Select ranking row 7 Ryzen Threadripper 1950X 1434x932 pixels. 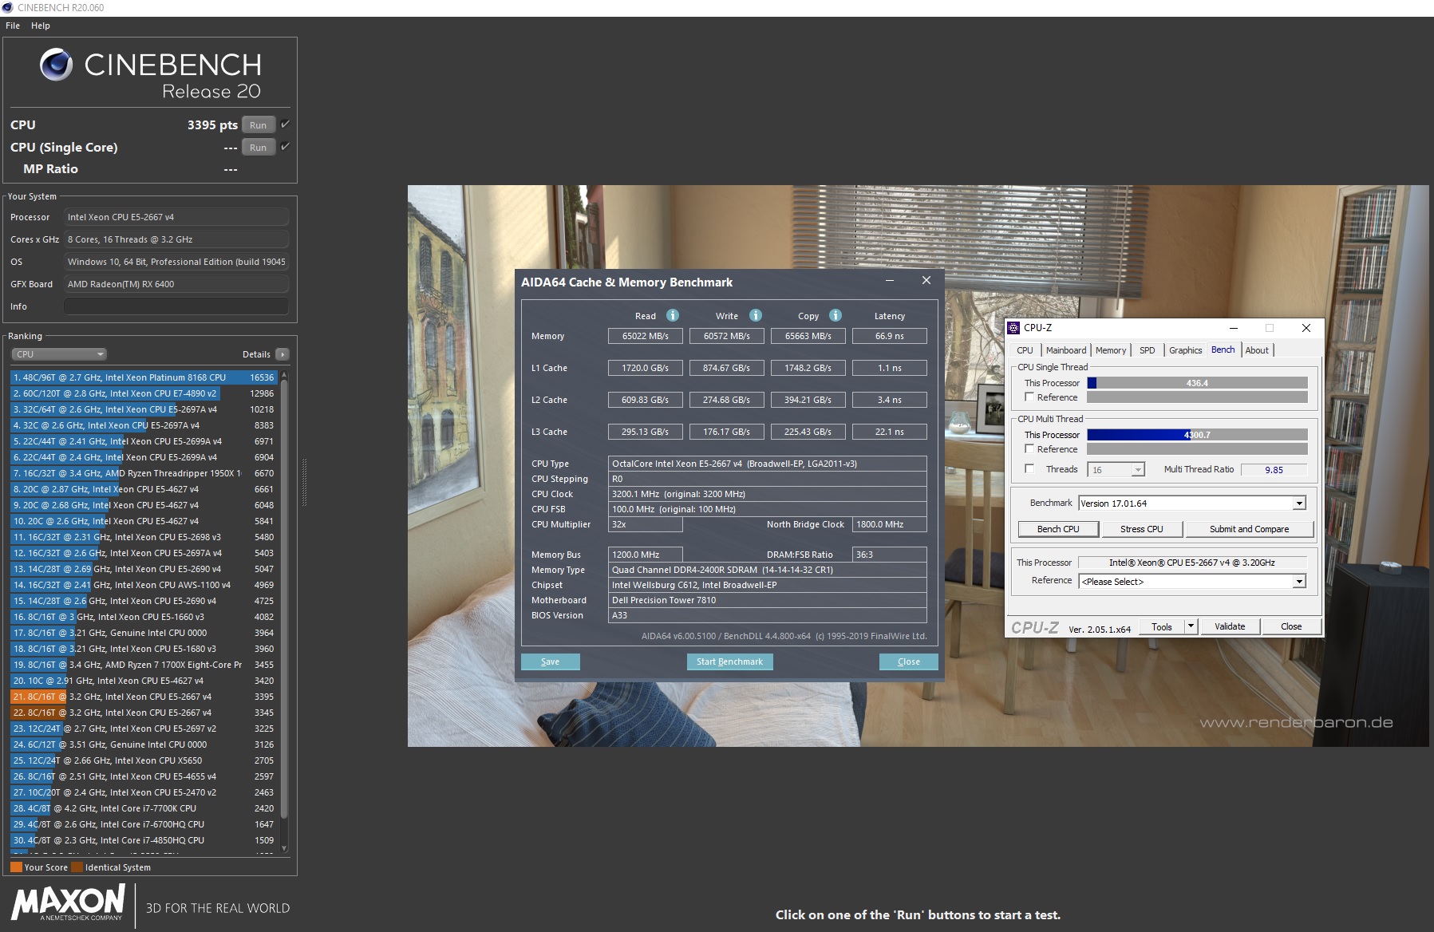144,473
